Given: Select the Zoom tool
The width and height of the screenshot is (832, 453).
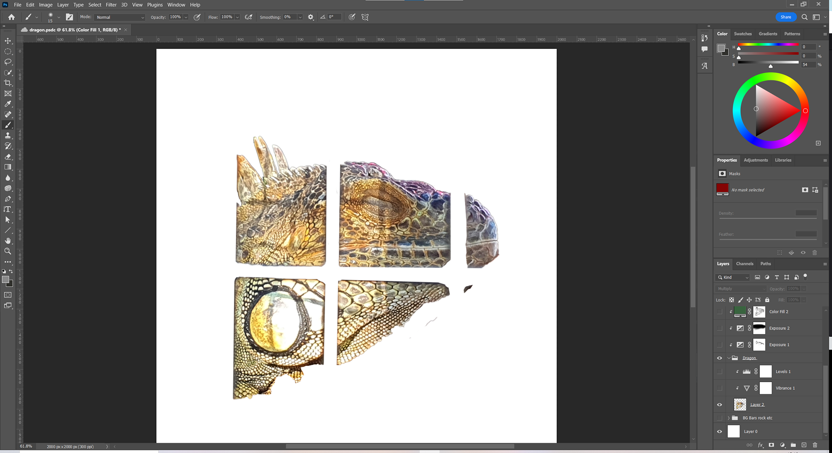Looking at the screenshot, I should pyautogui.click(x=8, y=251).
